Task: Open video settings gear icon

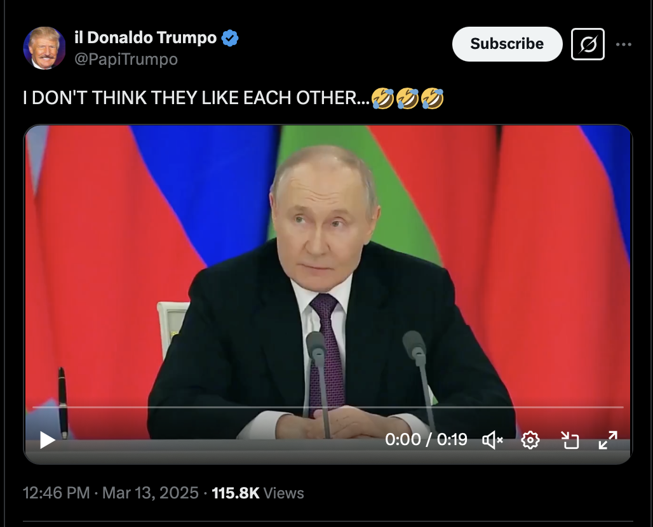Action: pyautogui.click(x=530, y=440)
